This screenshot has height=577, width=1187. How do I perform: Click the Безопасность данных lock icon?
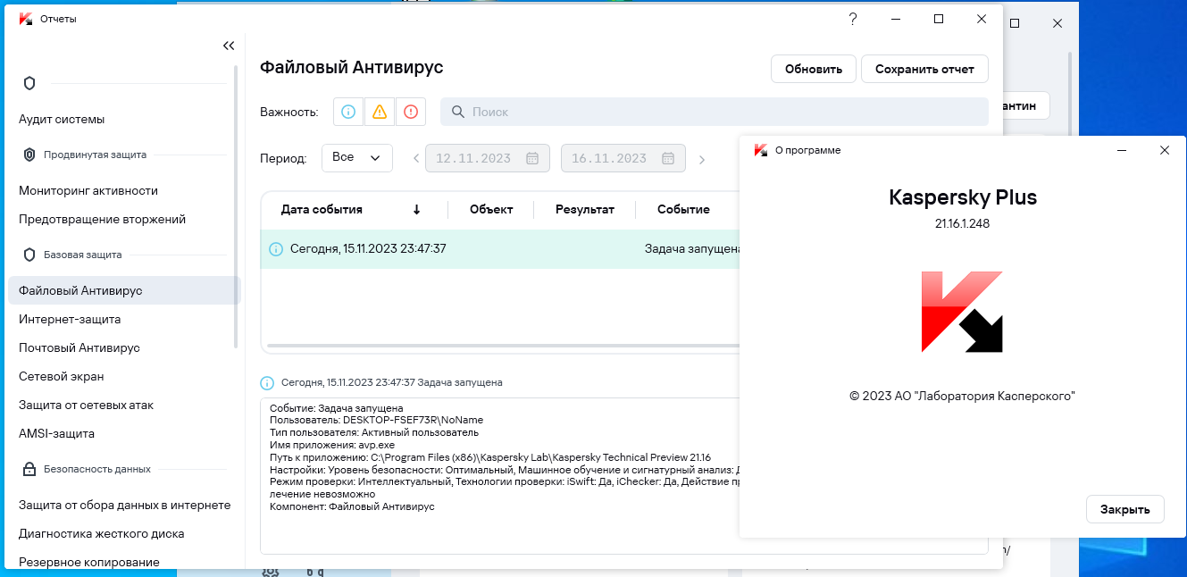click(29, 469)
